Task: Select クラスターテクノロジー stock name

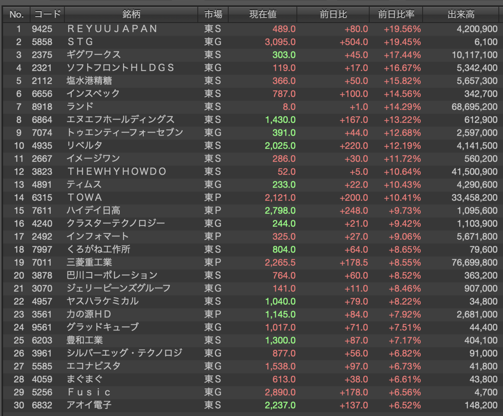Action: 116,223
